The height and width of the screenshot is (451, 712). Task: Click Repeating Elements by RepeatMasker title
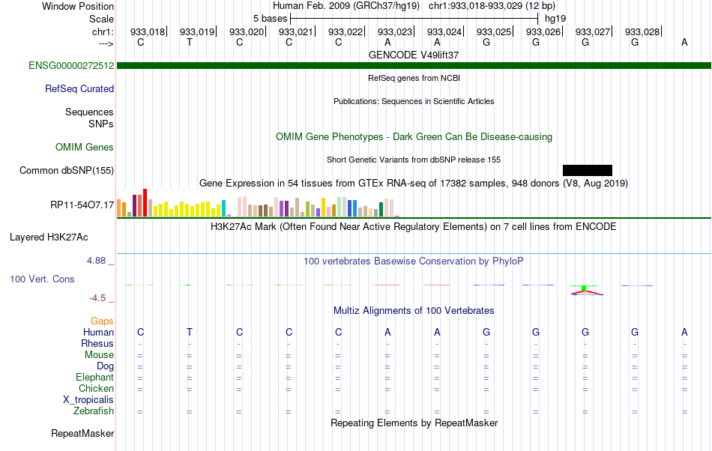(x=414, y=423)
